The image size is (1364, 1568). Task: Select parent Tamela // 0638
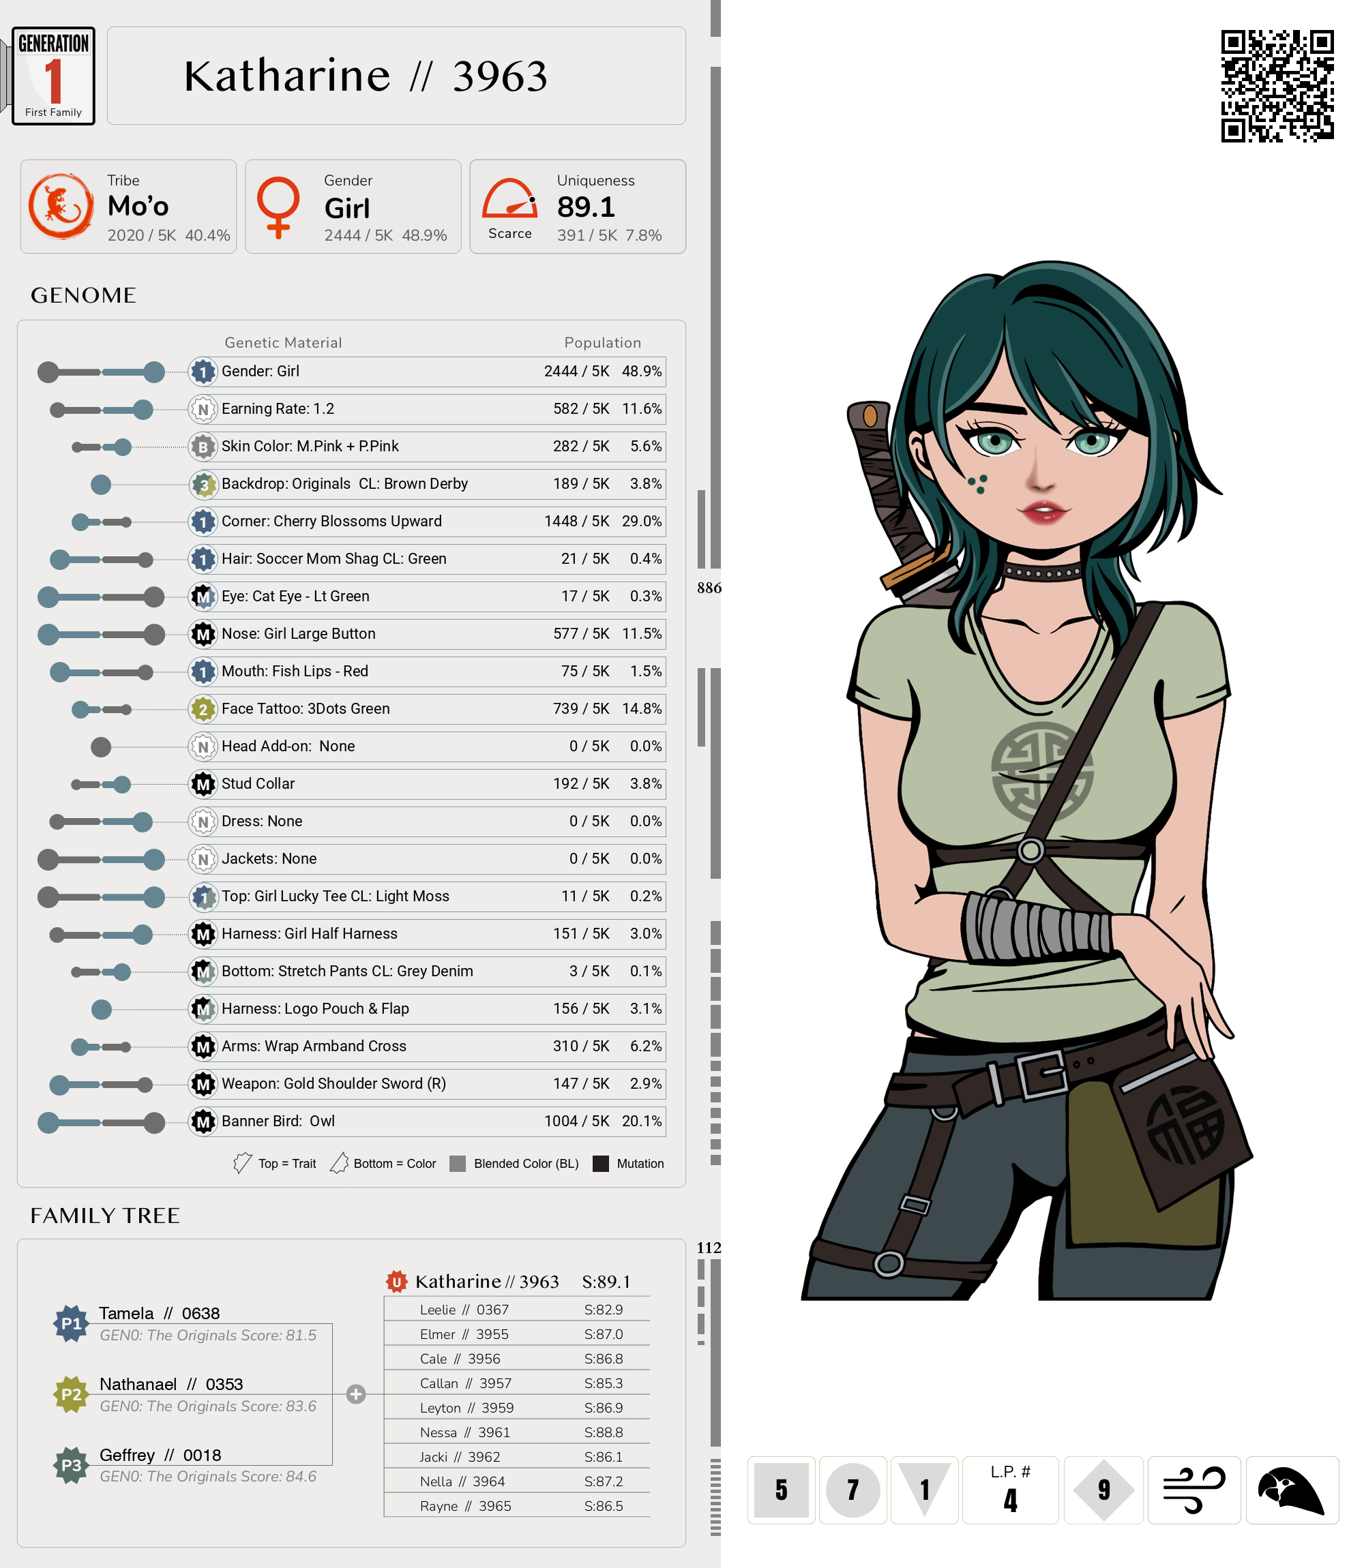click(159, 1313)
